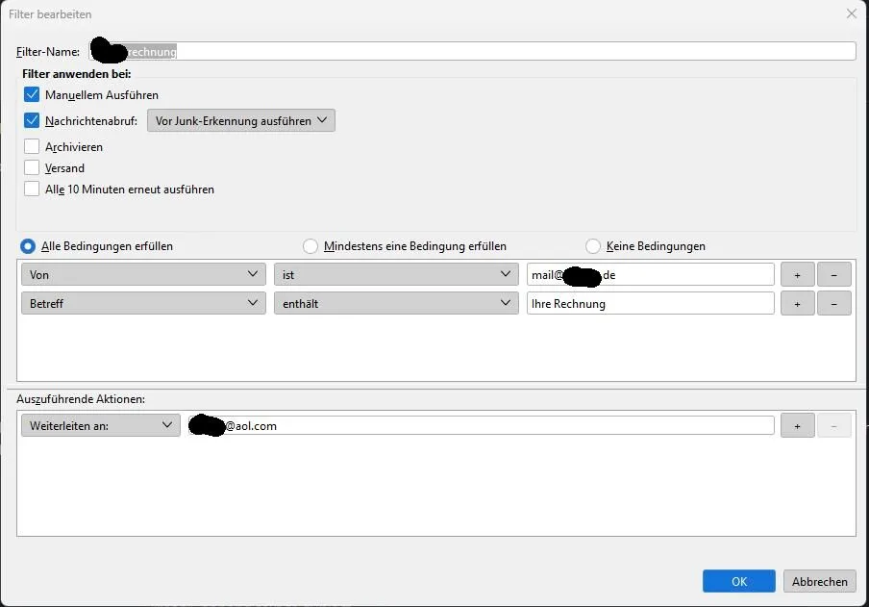869x607 pixels.
Task: Remove the Betreff condition row
Action: point(833,304)
